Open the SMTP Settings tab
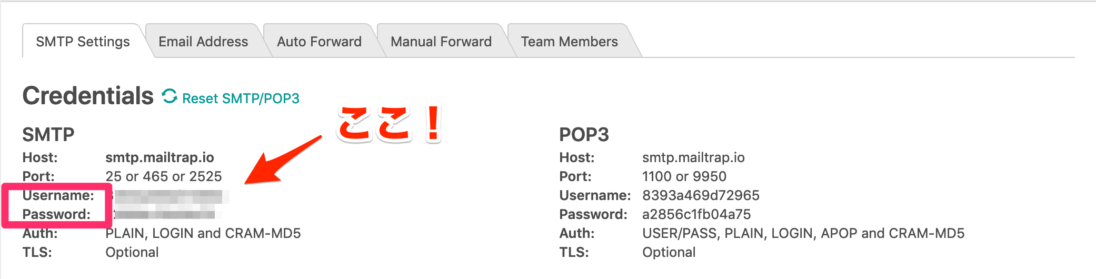 pyautogui.click(x=83, y=42)
